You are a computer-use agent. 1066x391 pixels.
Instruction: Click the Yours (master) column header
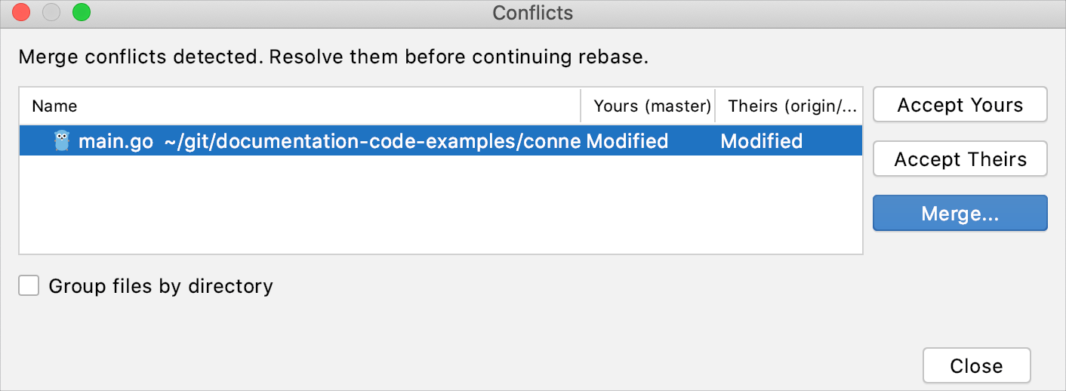pos(652,106)
